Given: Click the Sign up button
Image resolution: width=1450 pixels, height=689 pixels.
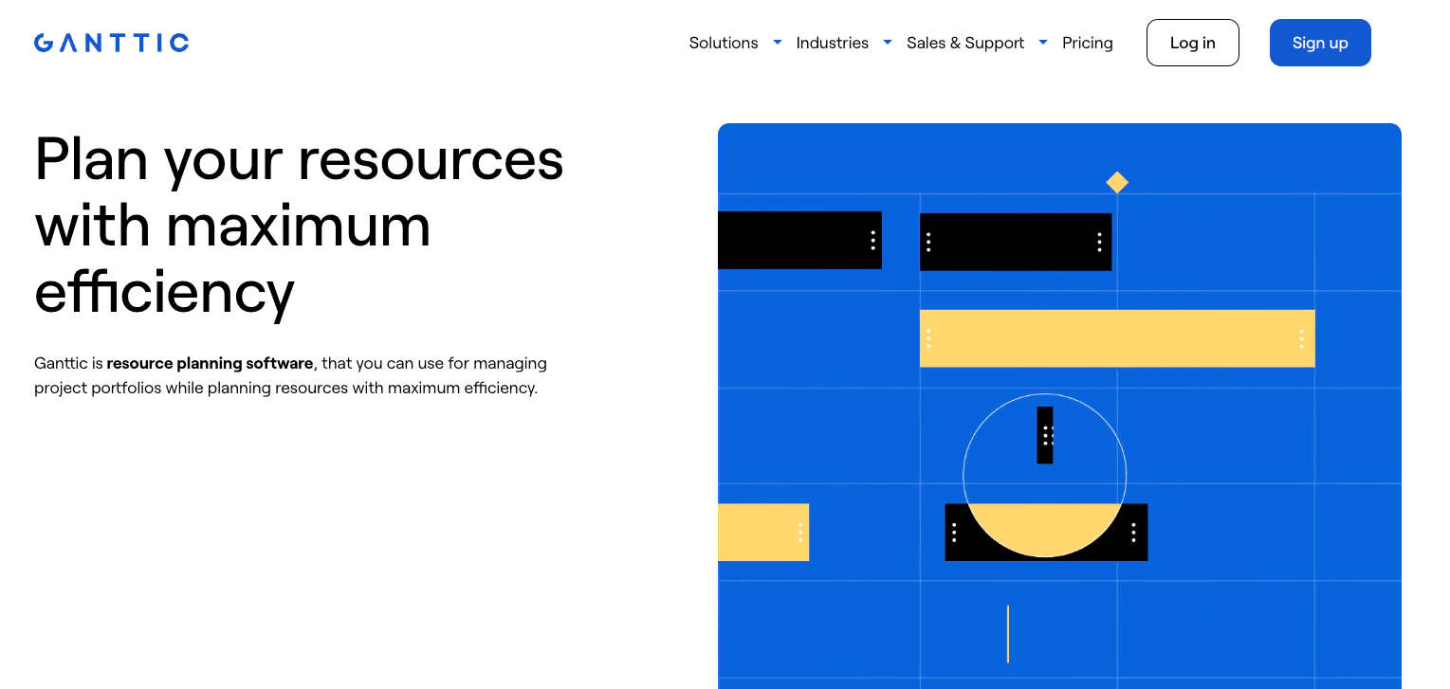Looking at the screenshot, I should coord(1320,43).
